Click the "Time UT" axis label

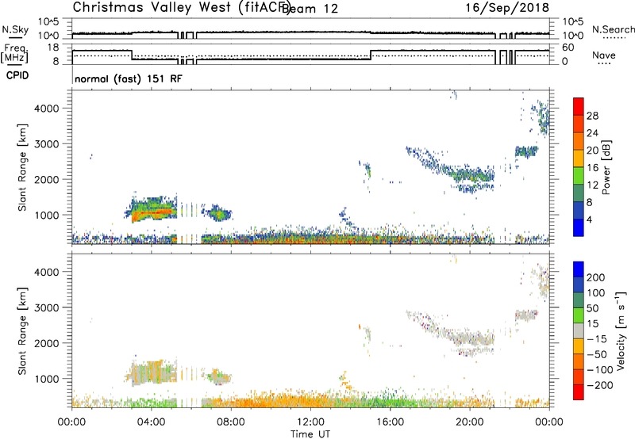click(310, 434)
